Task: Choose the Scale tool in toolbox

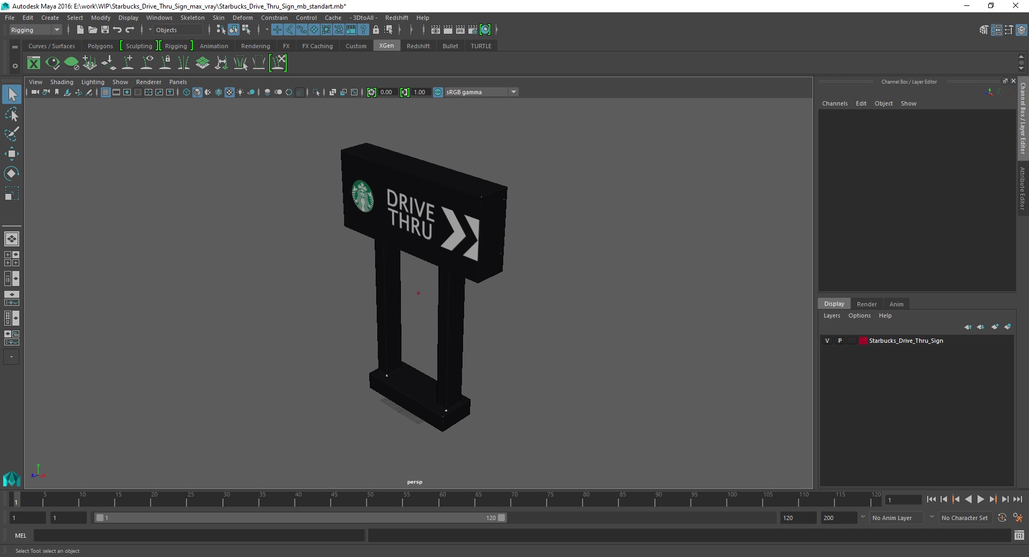Action: (x=12, y=193)
